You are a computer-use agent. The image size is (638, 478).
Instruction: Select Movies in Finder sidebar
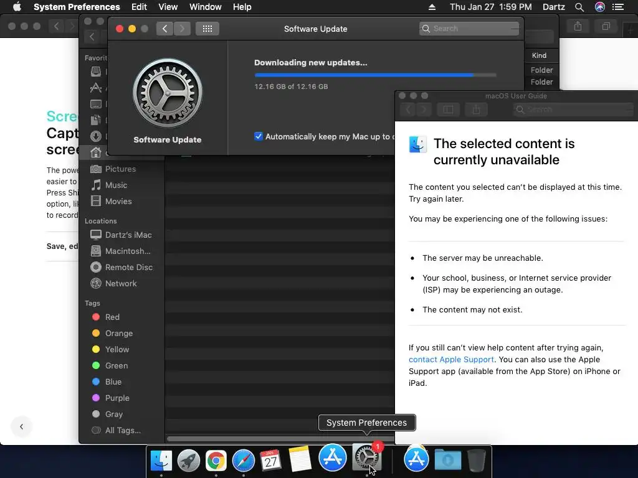(118, 201)
